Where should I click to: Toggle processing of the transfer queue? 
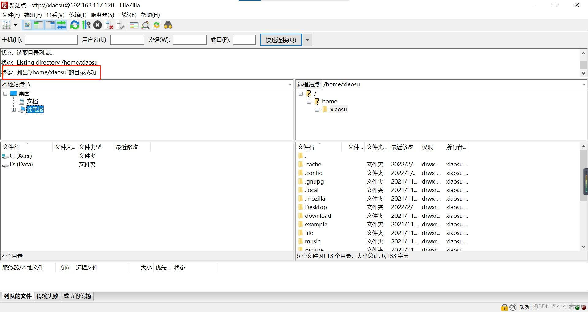tap(86, 25)
